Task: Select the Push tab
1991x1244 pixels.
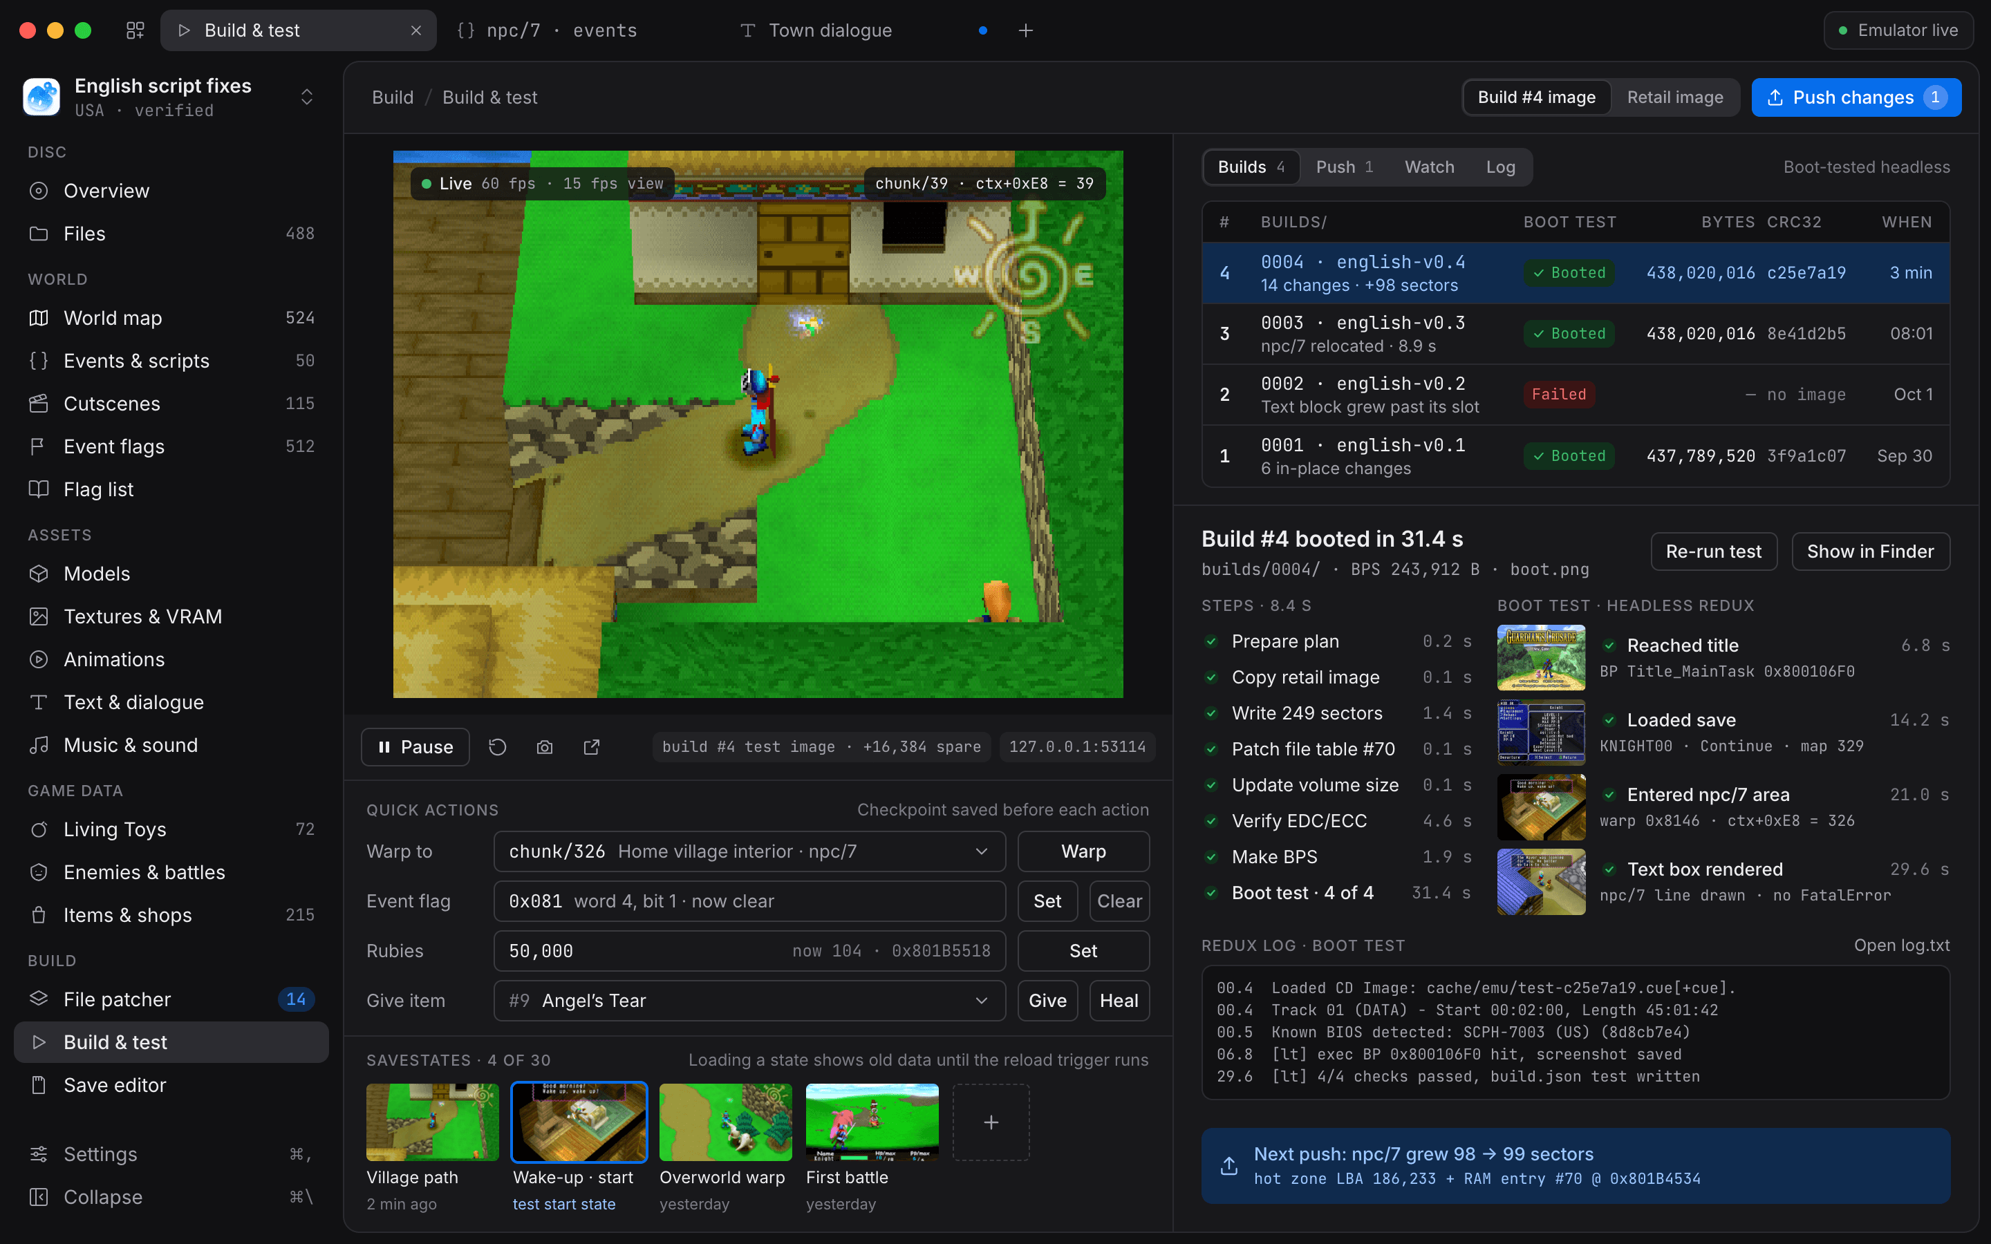Action: pyautogui.click(x=1345, y=167)
